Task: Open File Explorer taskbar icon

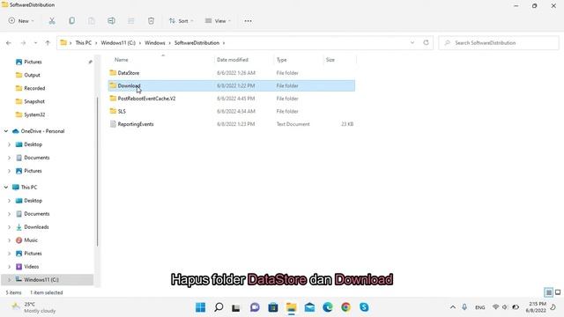Action: pos(292,307)
